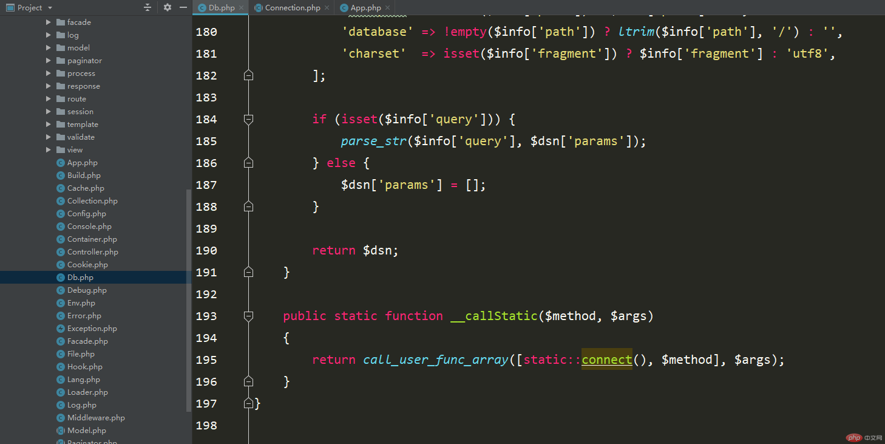Open Lang.php from the tree
Image resolution: width=885 pixels, height=444 pixels.
click(x=83, y=380)
